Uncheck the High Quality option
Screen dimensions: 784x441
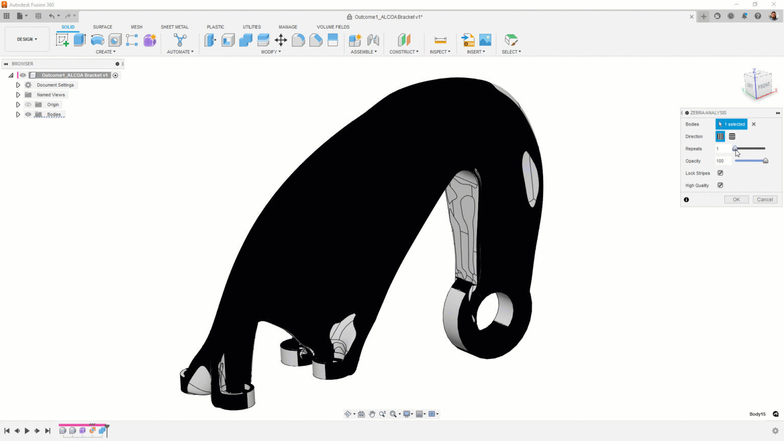(x=720, y=185)
